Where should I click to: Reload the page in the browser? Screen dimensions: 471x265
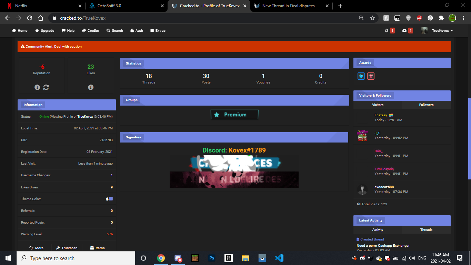29,18
